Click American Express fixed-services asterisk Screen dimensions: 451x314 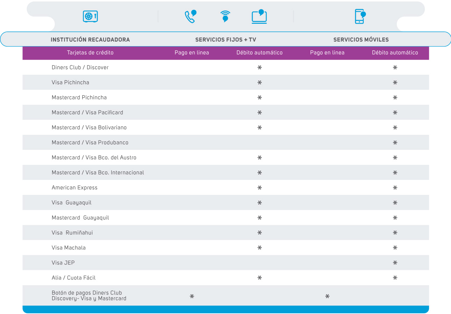(260, 188)
